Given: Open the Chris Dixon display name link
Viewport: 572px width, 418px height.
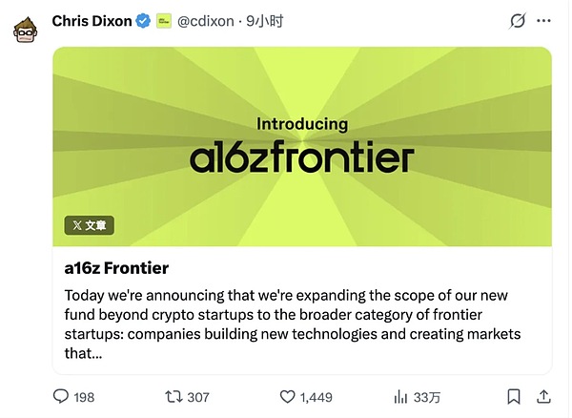Looking at the screenshot, I should click(92, 21).
